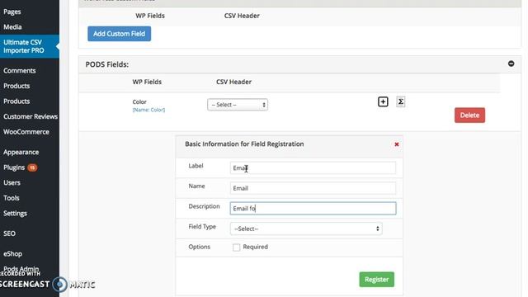Open Comments in the sidebar
This screenshot has width=528, height=297.
(20, 71)
